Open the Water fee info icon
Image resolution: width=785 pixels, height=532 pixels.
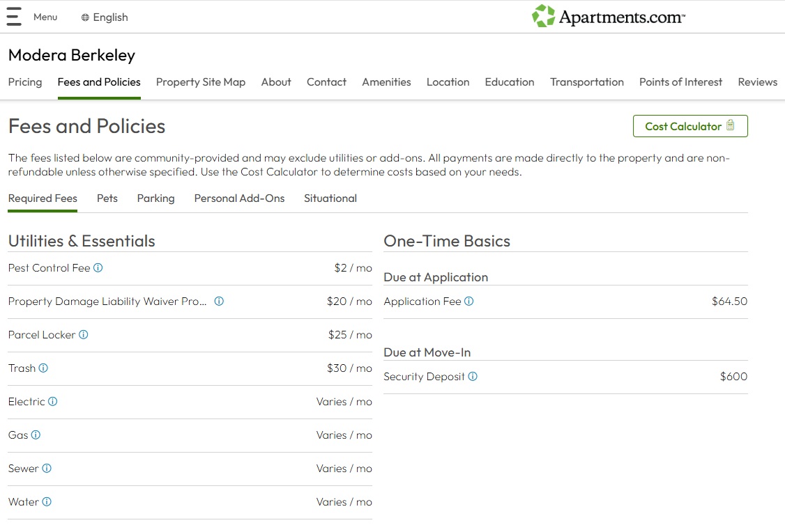coord(47,502)
